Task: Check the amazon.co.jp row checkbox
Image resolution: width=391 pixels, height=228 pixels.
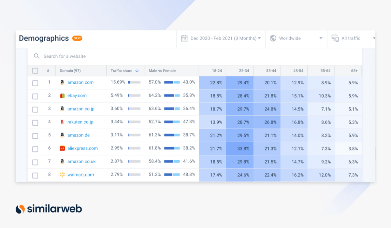Action: coord(35,109)
